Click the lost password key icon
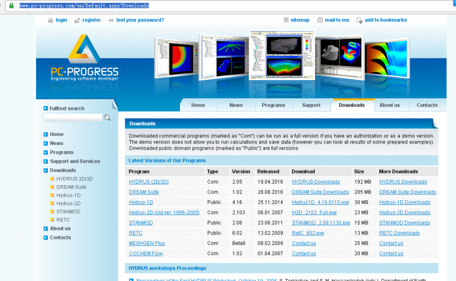This screenshot has height=281, width=456. pyautogui.click(x=111, y=20)
